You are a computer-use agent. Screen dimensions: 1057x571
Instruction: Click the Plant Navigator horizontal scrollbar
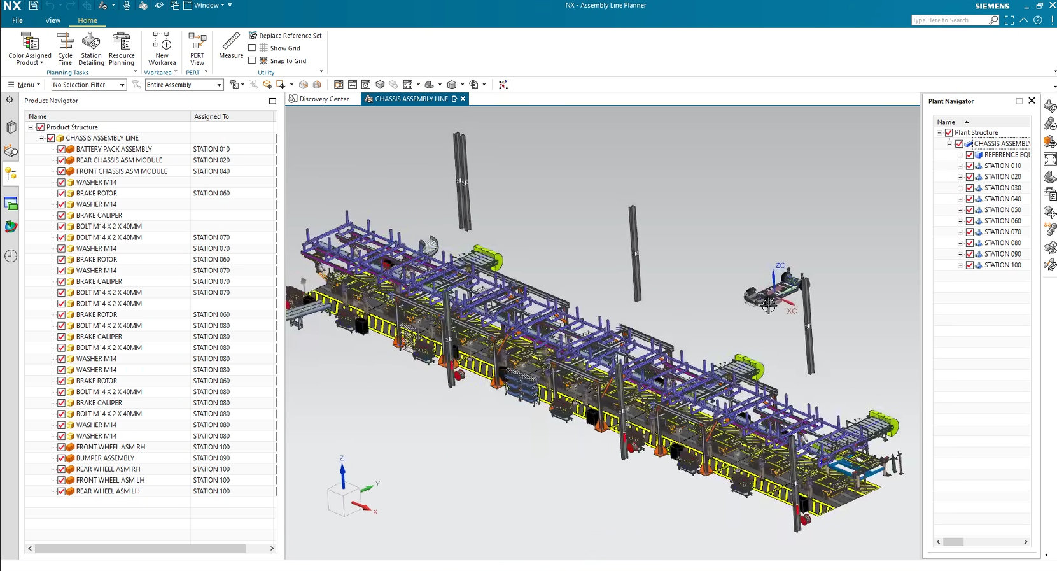953,542
